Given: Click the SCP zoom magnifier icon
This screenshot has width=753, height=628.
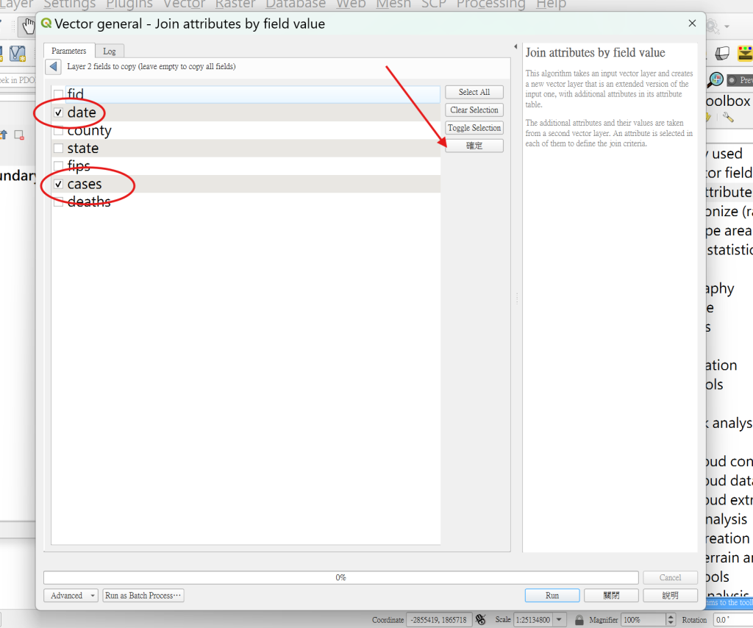Looking at the screenshot, I should pyautogui.click(x=715, y=79).
